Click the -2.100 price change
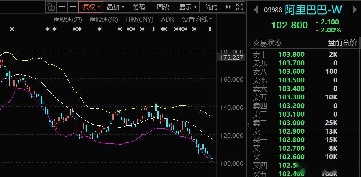Viewport: 361px width, 177px height. 328,22
